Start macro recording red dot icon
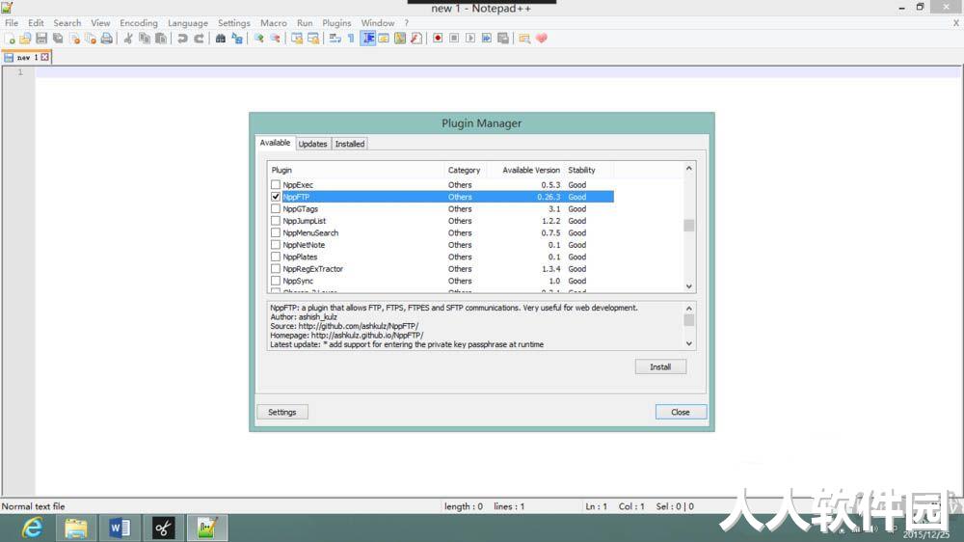The image size is (964, 542). pos(437,39)
